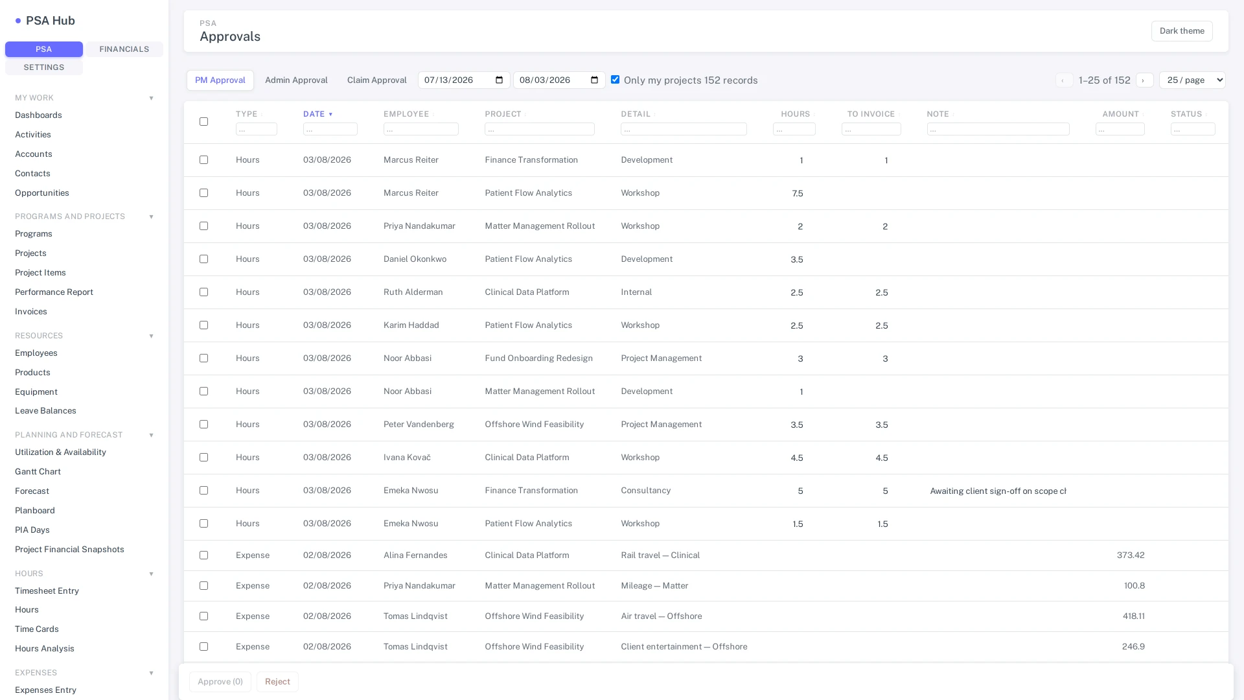This screenshot has height=700, width=1244.
Task: Click the Client entertainment — Offshore detail cell
Action: (x=684, y=647)
